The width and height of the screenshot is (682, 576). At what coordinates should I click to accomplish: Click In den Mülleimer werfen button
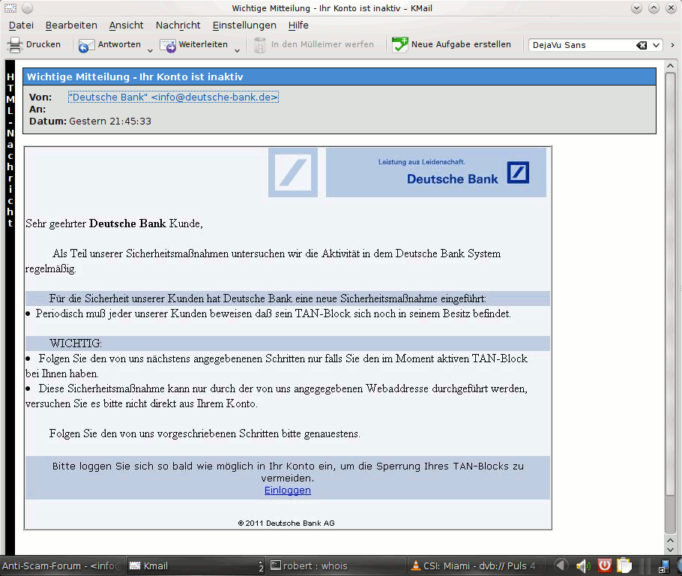pyautogui.click(x=314, y=45)
